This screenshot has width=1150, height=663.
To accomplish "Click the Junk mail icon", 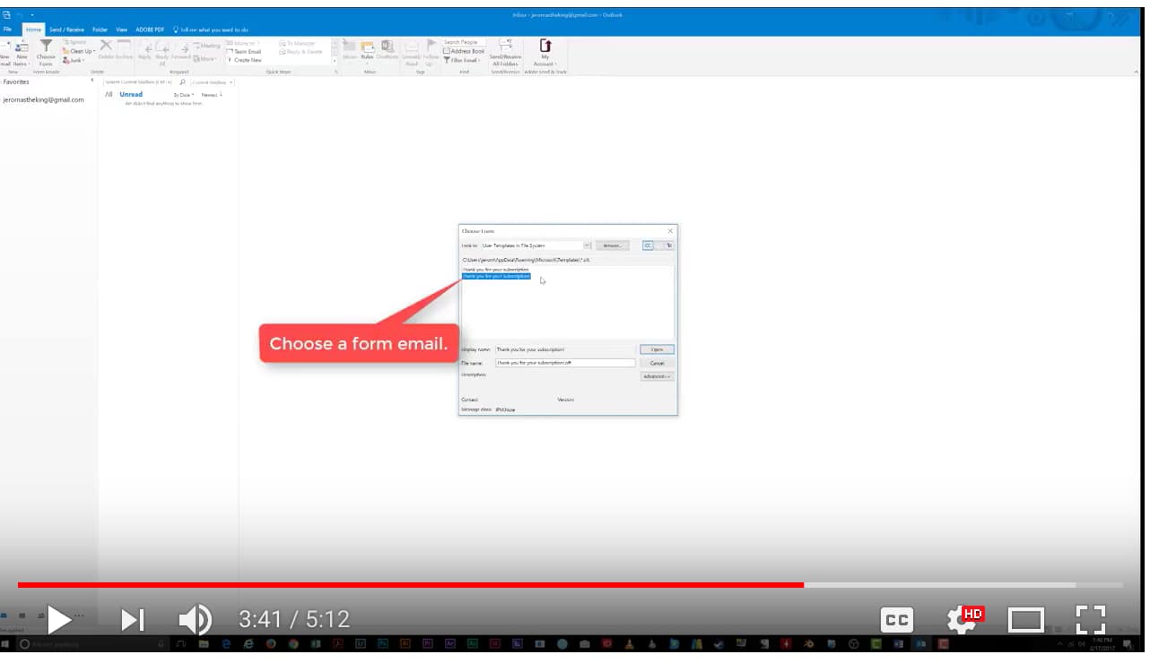I will [x=74, y=59].
